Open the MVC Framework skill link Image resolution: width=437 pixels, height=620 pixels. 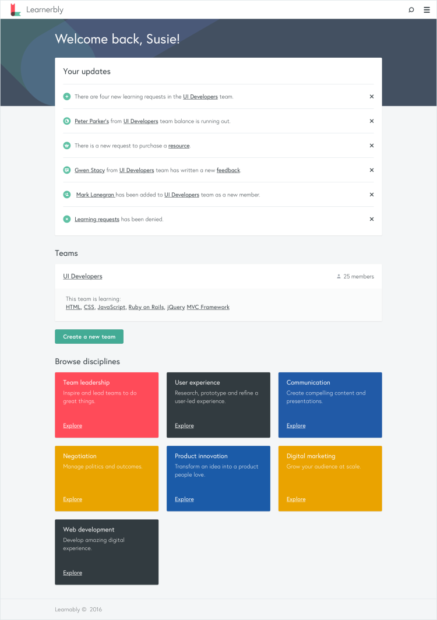tap(208, 307)
